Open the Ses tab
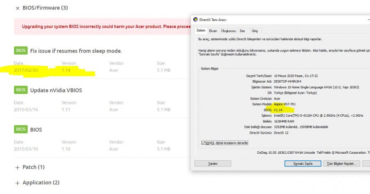 coord(242,31)
